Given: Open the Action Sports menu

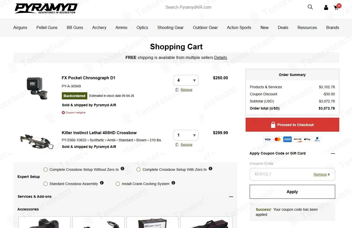Looking at the screenshot, I should point(239,27).
